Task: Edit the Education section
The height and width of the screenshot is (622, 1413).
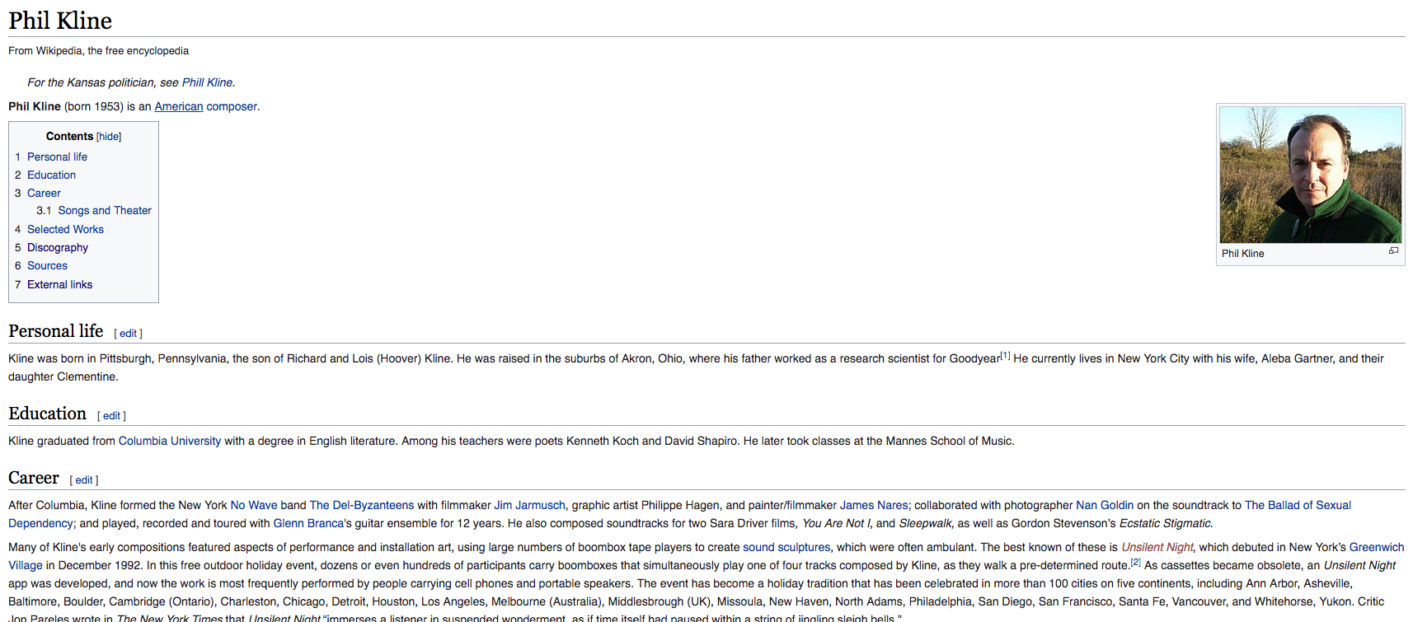Action: pyautogui.click(x=111, y=416)
